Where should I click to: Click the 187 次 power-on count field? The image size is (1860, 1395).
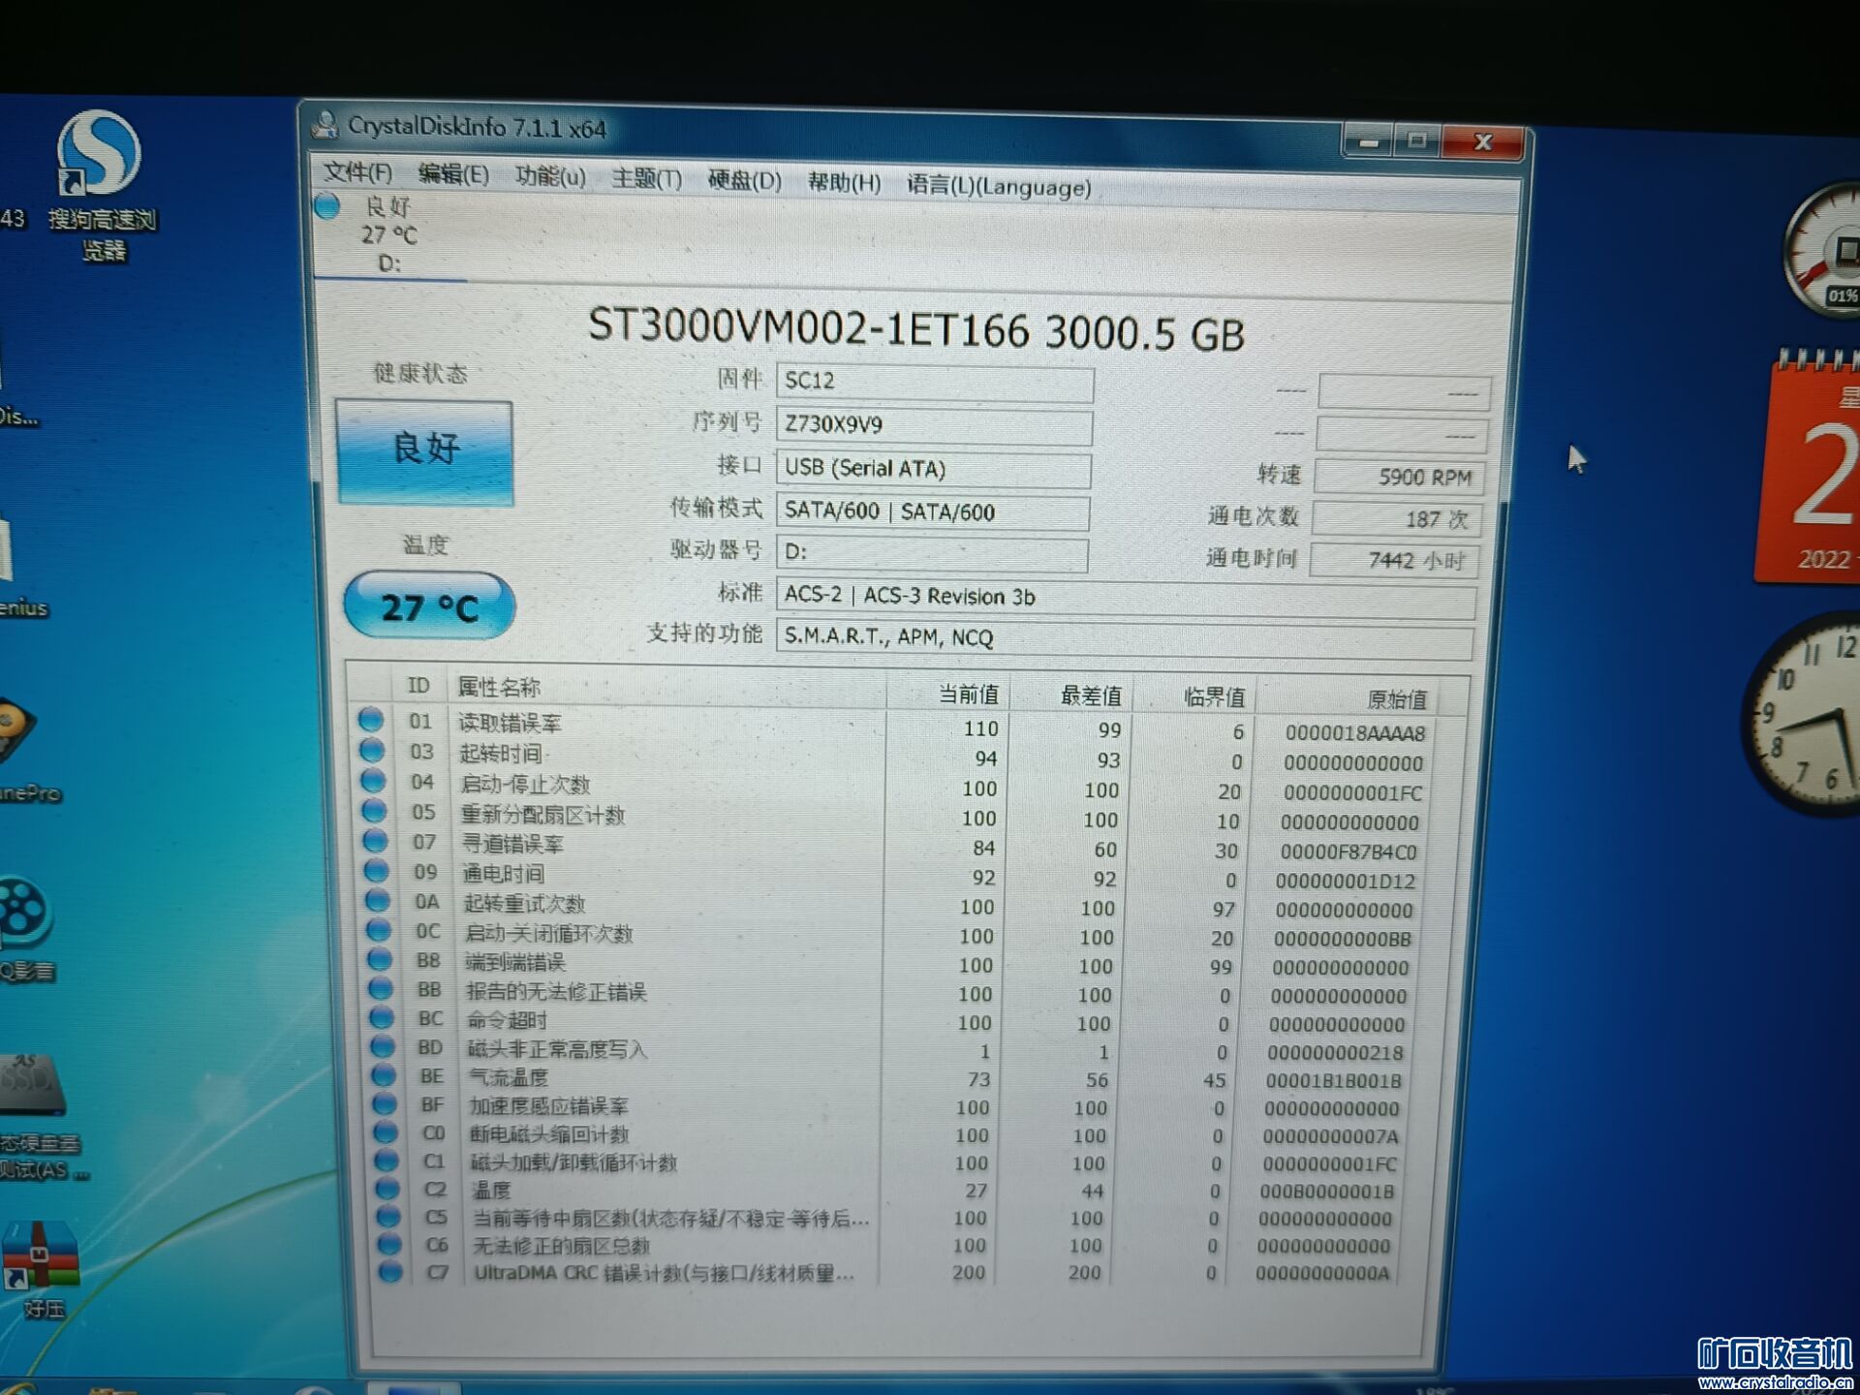tap(1397, 519)
